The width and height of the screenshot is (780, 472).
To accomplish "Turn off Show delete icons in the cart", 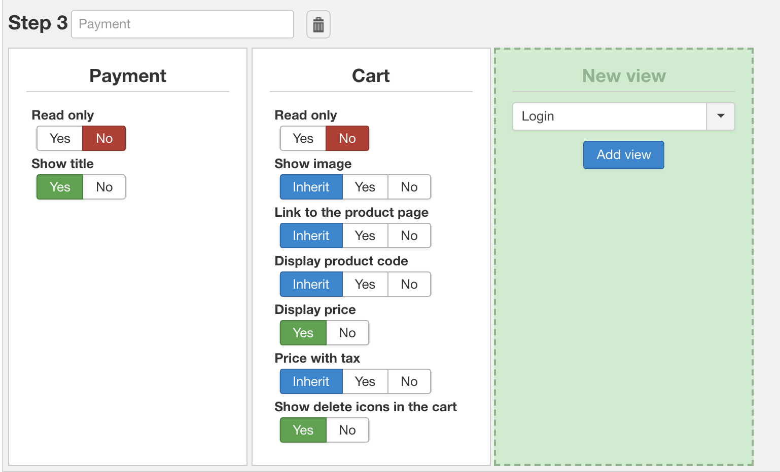I will pos(347,430).
